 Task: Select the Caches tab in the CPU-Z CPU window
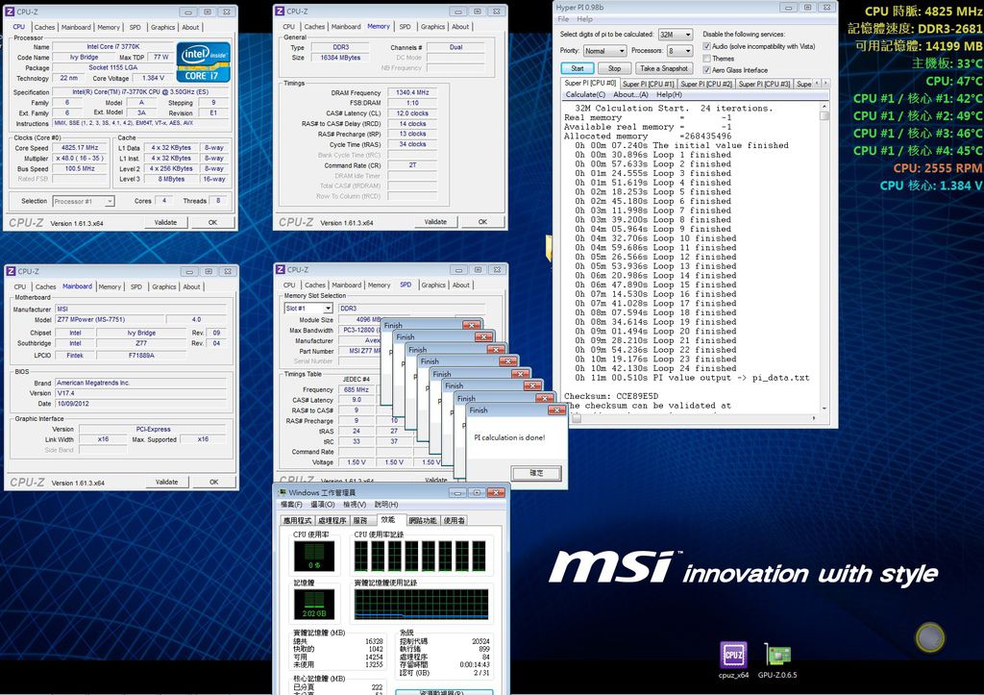(44, 27)
